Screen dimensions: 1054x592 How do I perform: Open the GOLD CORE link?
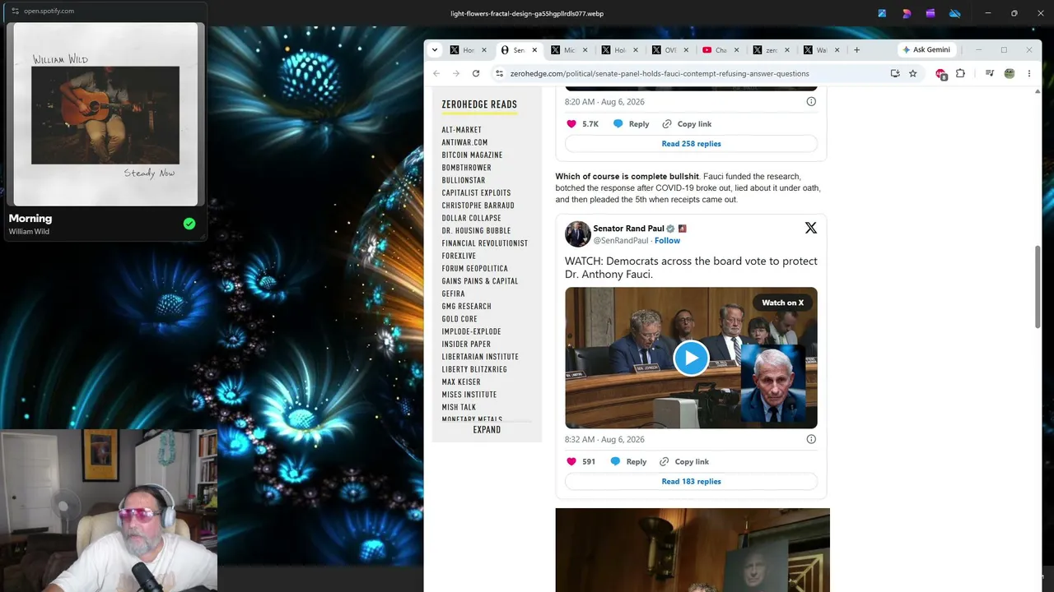(459, 319)
